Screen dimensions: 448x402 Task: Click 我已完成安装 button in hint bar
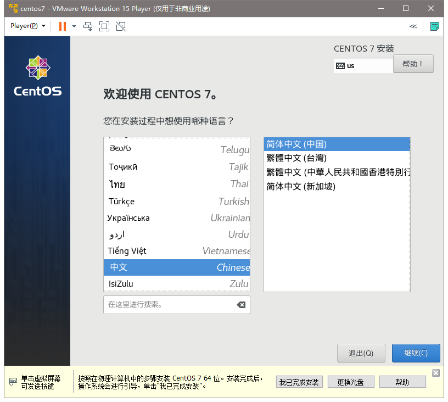(299, 382)
